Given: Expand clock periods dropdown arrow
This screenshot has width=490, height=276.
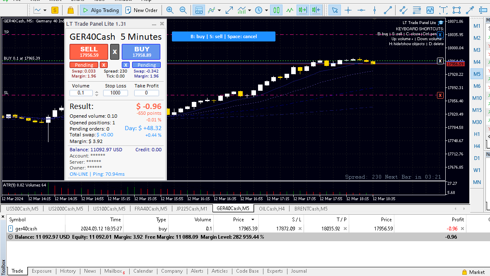Looking at the screenshot, I should pyautogui.click(x=267, y=10).
